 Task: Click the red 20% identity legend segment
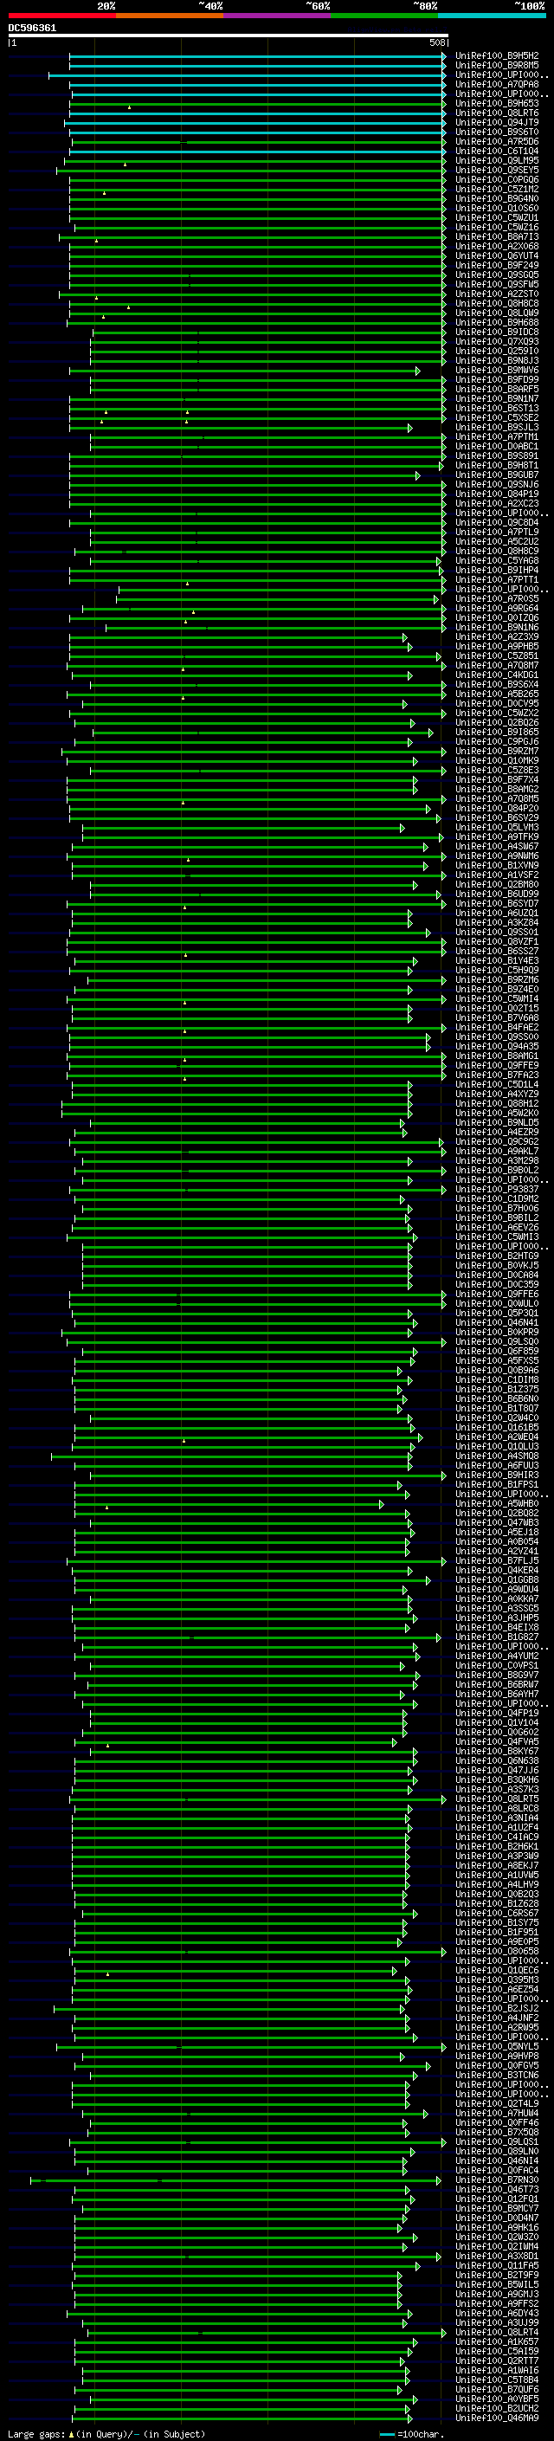(62, 16)
